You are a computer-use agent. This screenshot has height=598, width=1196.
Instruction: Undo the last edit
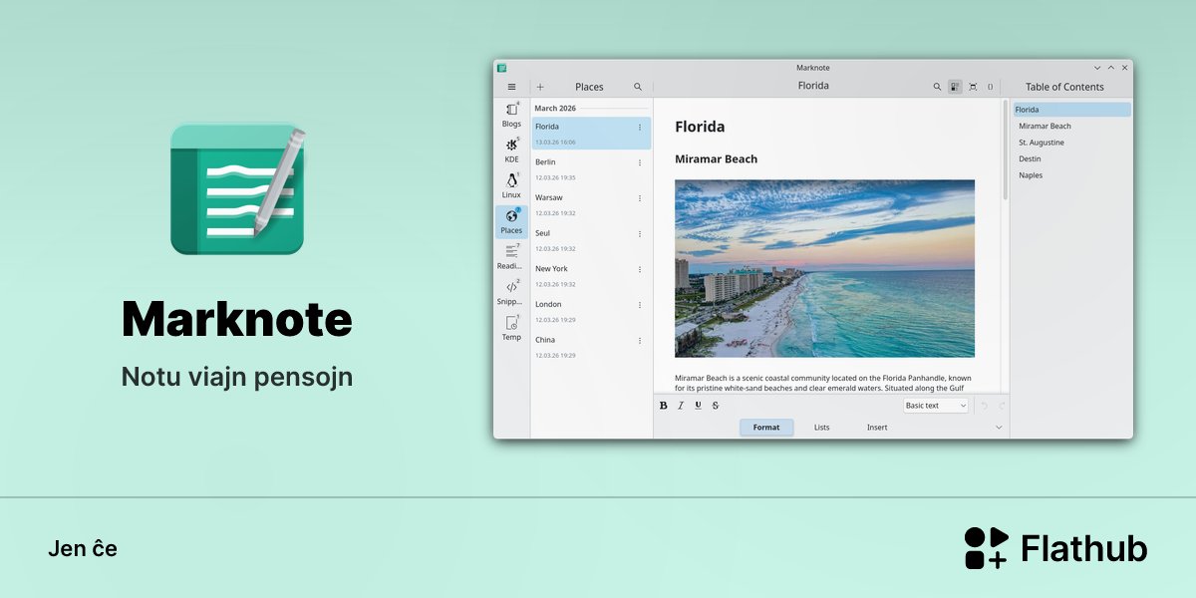click(x=985, y=406)
